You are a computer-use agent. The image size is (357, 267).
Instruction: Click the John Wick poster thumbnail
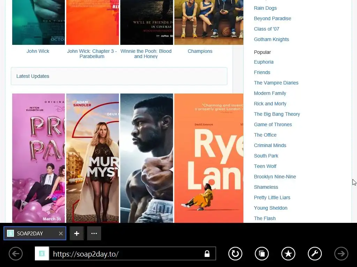pos(38,22)
